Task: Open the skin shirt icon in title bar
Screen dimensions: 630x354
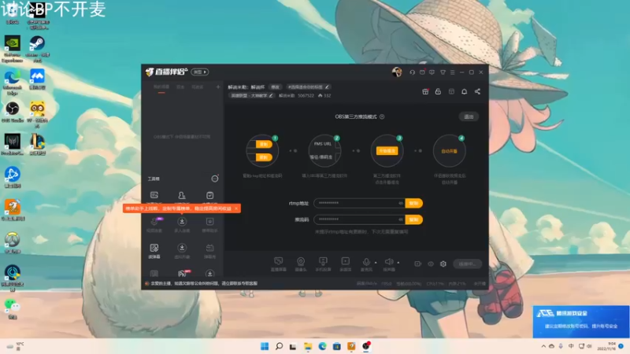Action: pyautogui.click(x=443, y=72)
